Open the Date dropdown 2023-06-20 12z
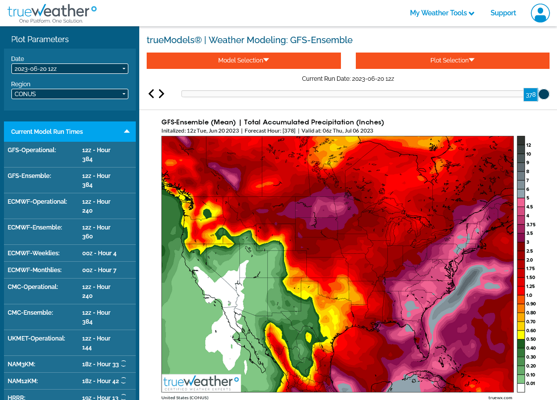The width and height of the screenshot is (557, 400). coord(69,69)
